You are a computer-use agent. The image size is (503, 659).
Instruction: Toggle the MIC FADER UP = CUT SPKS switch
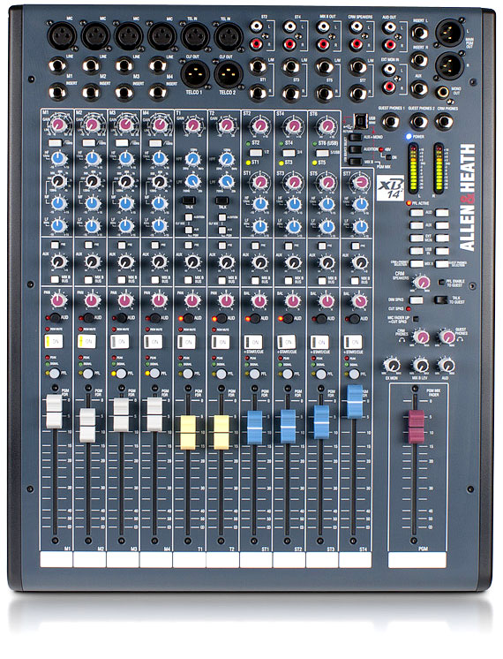pos(416,319)
